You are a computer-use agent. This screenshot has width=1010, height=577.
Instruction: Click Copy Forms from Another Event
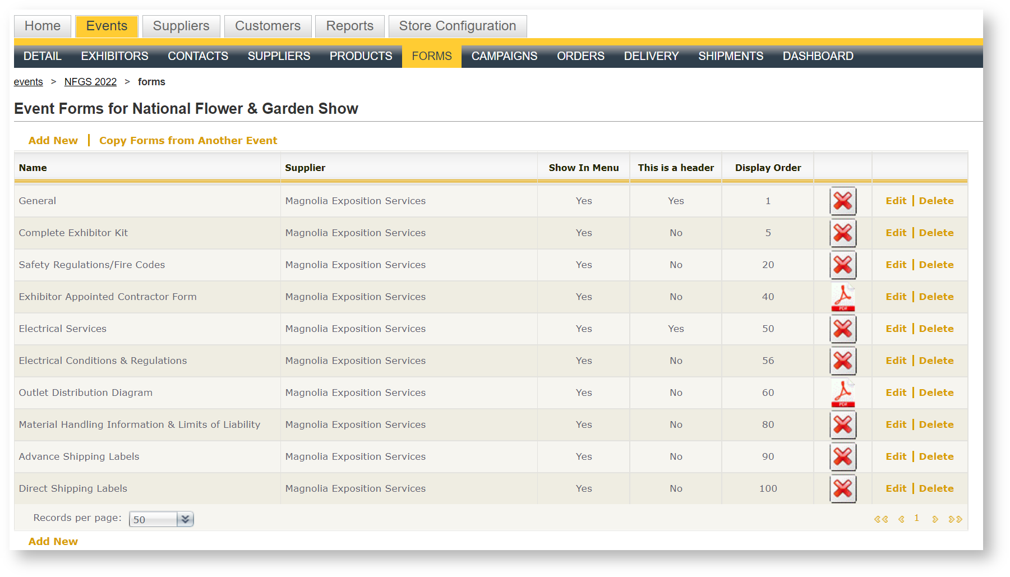tap(188, 141)
